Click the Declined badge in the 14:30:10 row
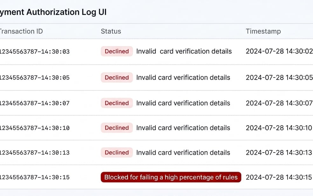The width and height of the screenshot is (313, 196). coord(117,128)
